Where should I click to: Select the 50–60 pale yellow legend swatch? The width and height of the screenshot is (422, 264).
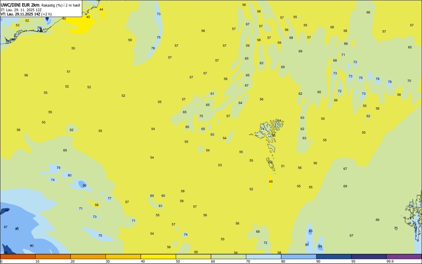pyautogui.click(x=193, y=256)
